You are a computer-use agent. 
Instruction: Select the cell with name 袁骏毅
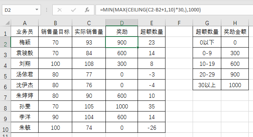click(25, 53)
